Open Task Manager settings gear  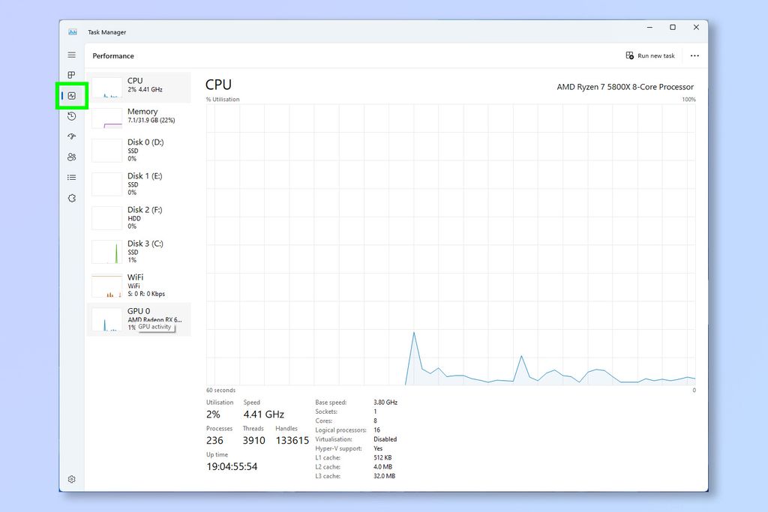(71, 479)
